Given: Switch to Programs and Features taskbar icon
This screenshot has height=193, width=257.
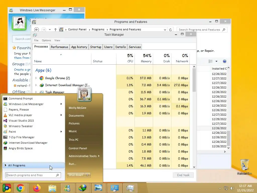Looking at the screenshot, I should pos(114,188).
